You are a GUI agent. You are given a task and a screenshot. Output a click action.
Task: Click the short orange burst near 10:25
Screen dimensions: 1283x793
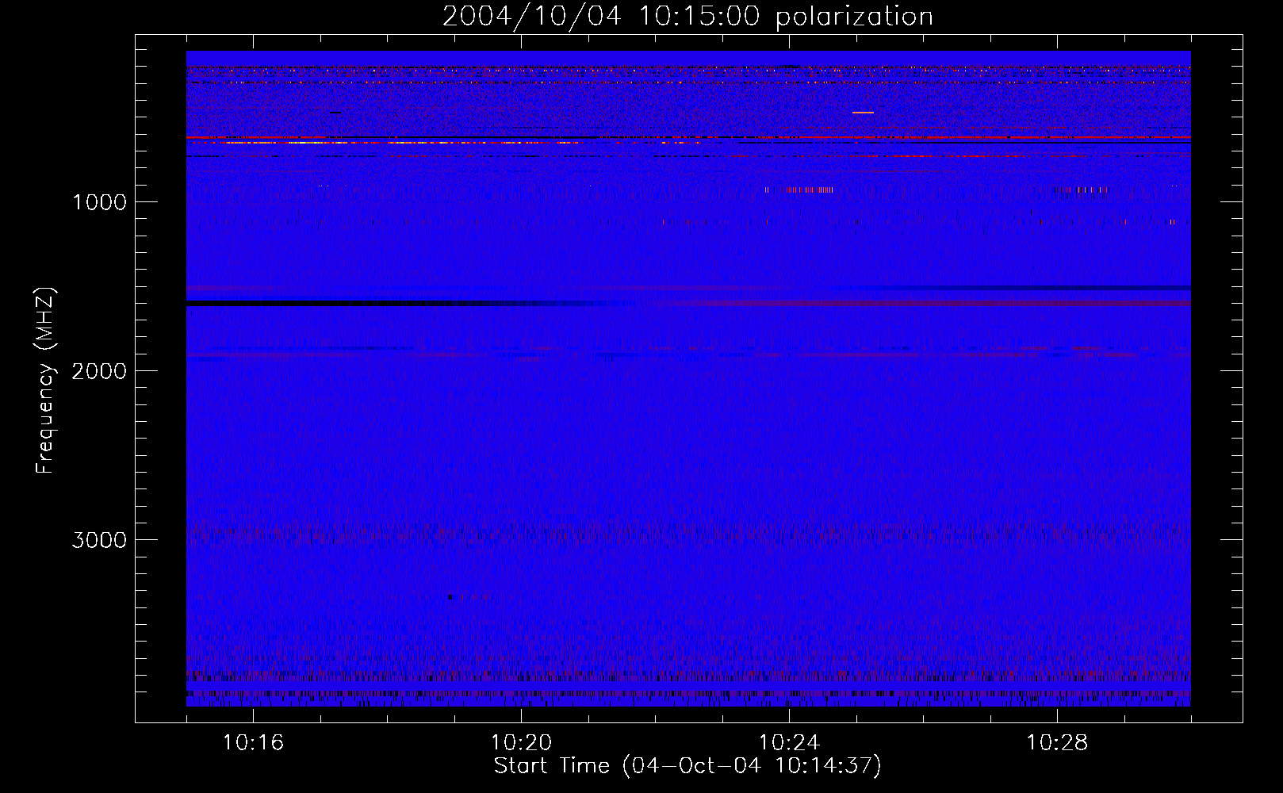coord(863,113)
